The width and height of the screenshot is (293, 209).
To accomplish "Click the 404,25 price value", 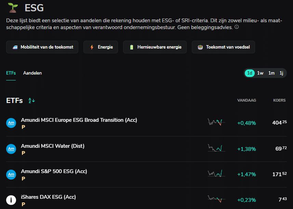I will [x=279, y=123].
